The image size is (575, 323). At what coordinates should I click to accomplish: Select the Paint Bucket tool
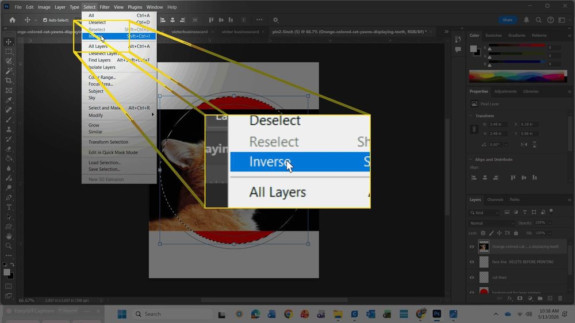[9, 159]
